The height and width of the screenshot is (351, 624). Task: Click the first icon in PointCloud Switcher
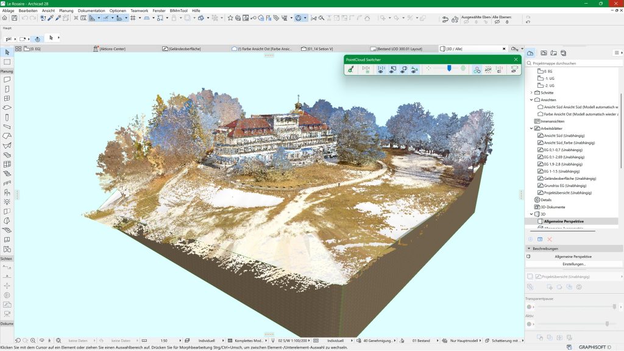coord(350,70)
